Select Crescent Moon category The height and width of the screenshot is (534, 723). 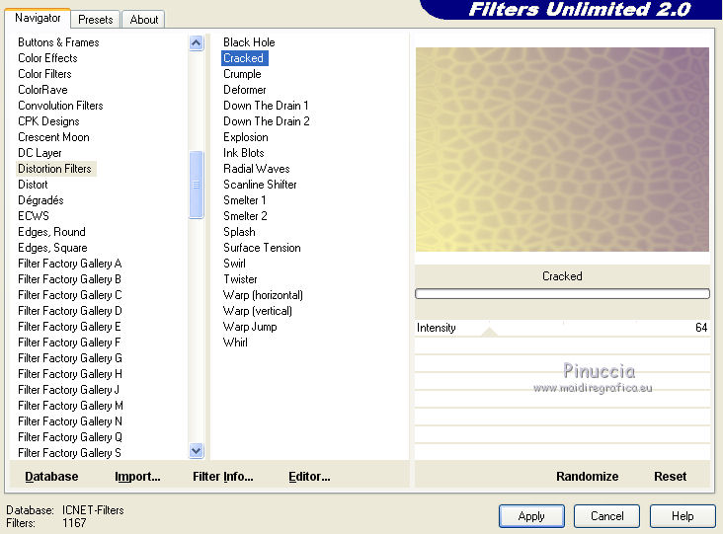tap(53, 137)
